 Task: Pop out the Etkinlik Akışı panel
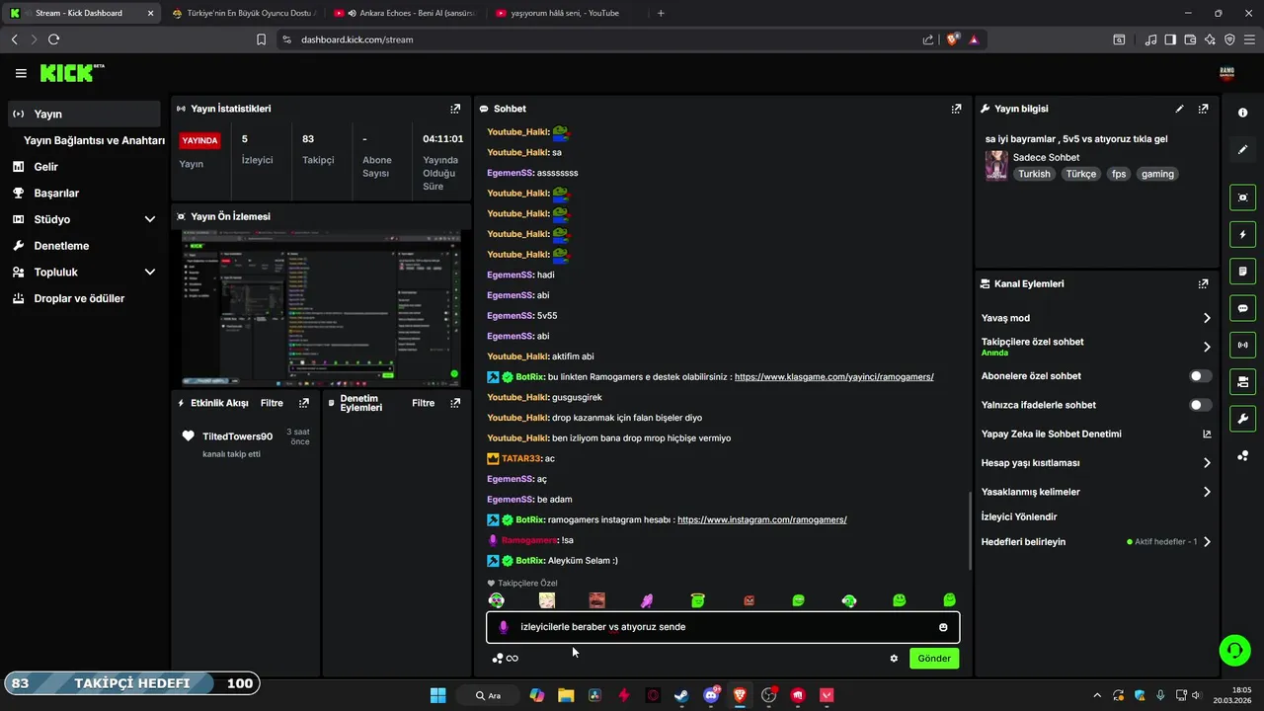[x=304, y=403]
